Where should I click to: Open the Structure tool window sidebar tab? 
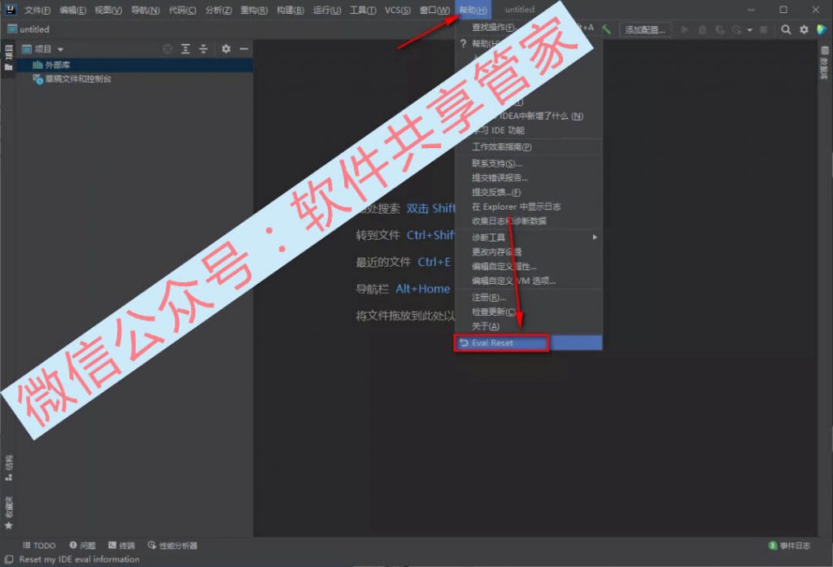[x=8, y=468]
